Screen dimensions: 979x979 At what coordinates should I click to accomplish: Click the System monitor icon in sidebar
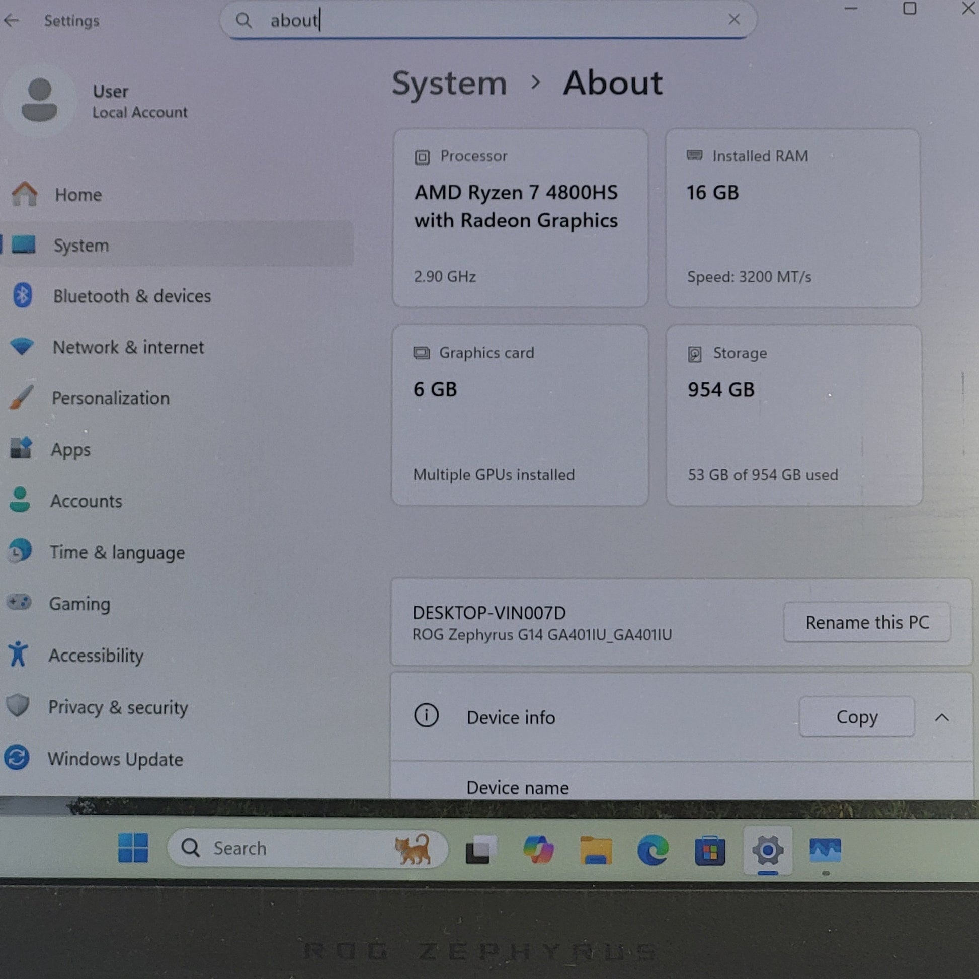pyautogui.click(x=23, y=244)
